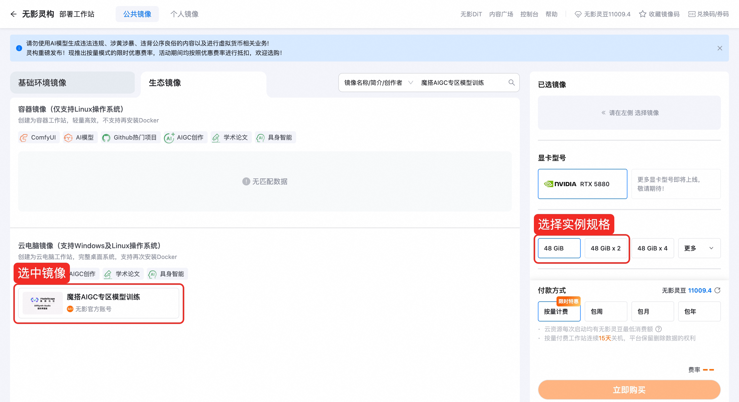Click the NVIDIA logo on RTX 5880 card
The height and width of the screenshot is (402, 739).
point(560,184)
